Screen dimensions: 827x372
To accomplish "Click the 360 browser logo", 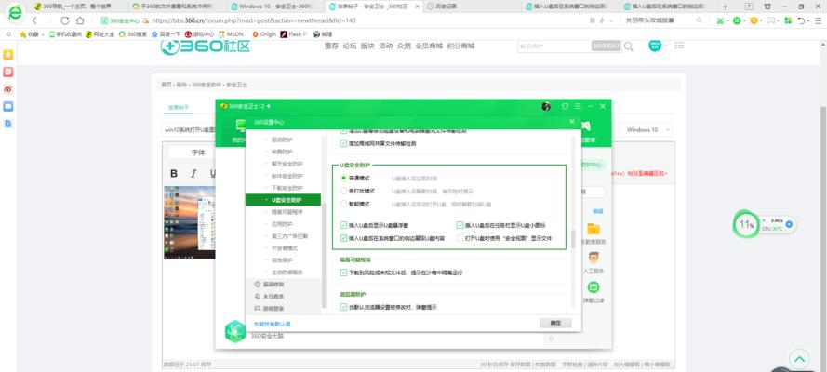I will 15,14.
